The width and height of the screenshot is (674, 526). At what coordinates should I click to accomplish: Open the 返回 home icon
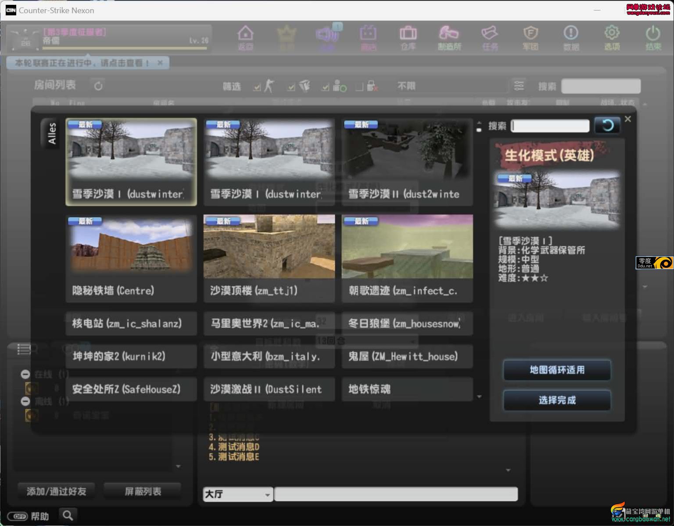coord(245,37)
